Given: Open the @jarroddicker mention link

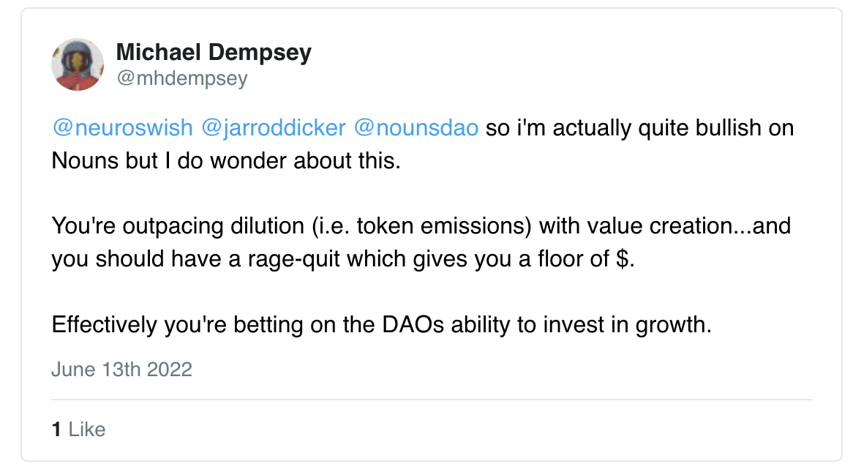Looking at the screenshot, I should click(x=274, y=128).
